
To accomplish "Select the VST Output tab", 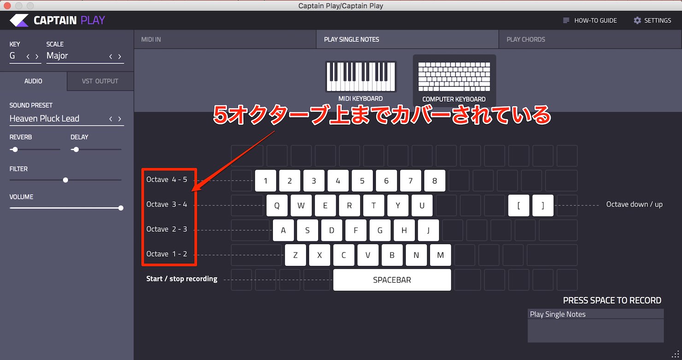I will click(x=100, y=81).
